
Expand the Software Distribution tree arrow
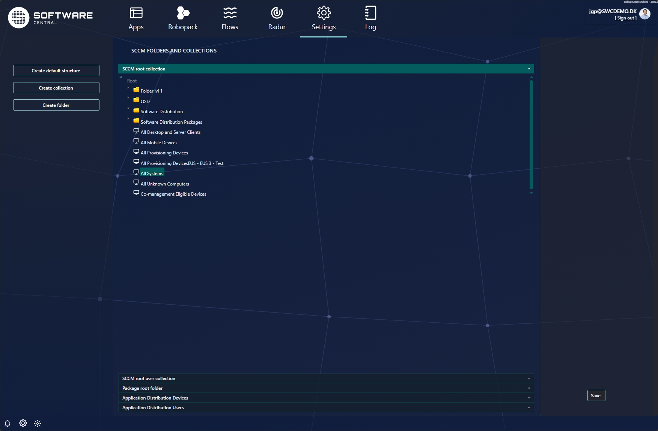coord(128,108)
